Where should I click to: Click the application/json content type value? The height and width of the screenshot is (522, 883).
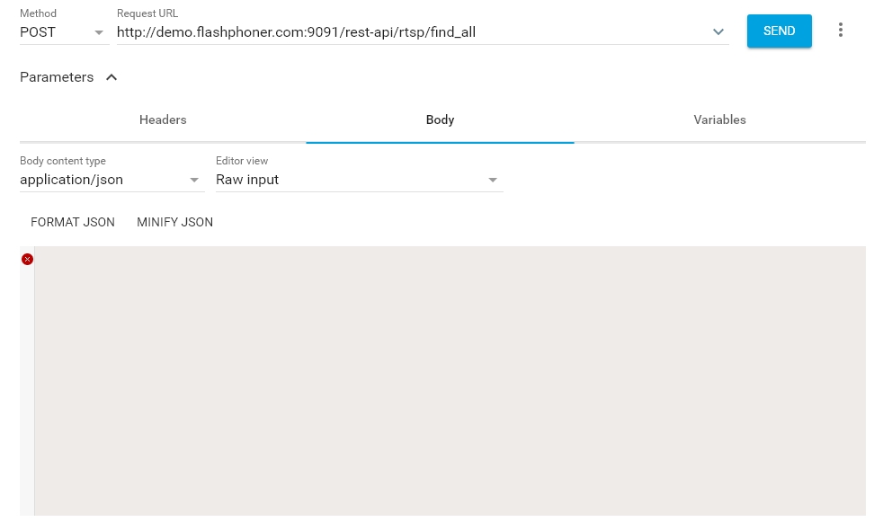[72, 180]
